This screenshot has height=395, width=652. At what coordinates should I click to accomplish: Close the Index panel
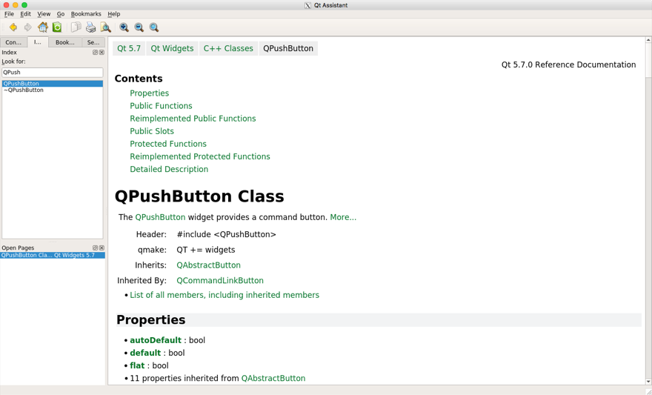point(102,53)
